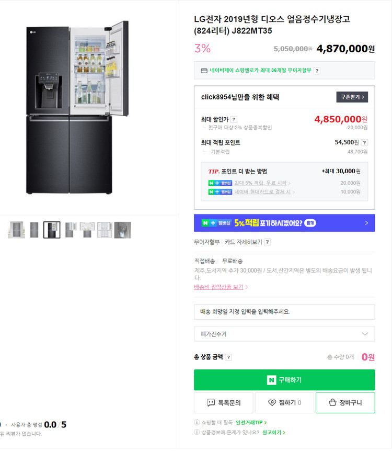Open the ? icon next to 최대 적립 포인트
The height and width of the screenshot is (451, 392).
[365, 143]
